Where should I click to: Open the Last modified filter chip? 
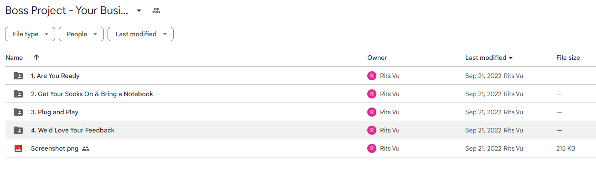point(140,34)
